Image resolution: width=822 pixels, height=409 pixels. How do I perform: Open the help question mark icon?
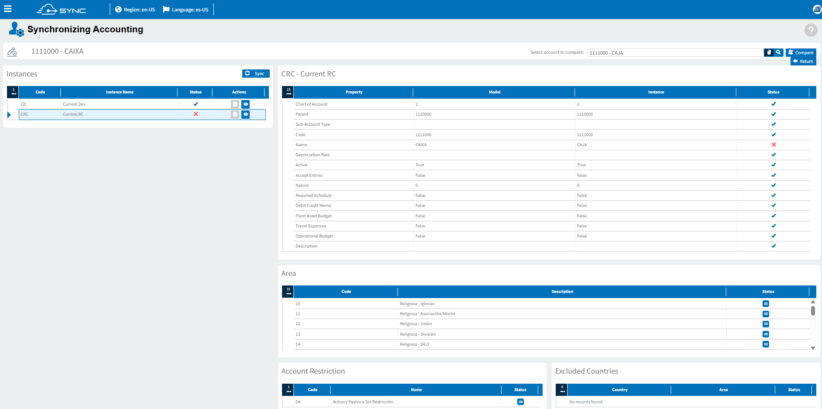click(x=811, y=30)
